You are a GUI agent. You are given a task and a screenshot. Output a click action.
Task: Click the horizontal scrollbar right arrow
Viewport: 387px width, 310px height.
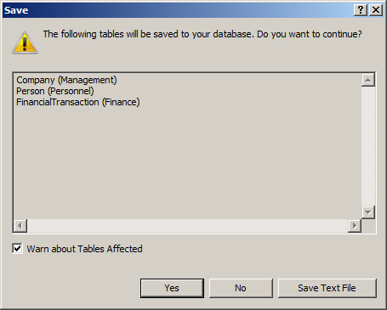pyautogui.click(x=355, y=226)
